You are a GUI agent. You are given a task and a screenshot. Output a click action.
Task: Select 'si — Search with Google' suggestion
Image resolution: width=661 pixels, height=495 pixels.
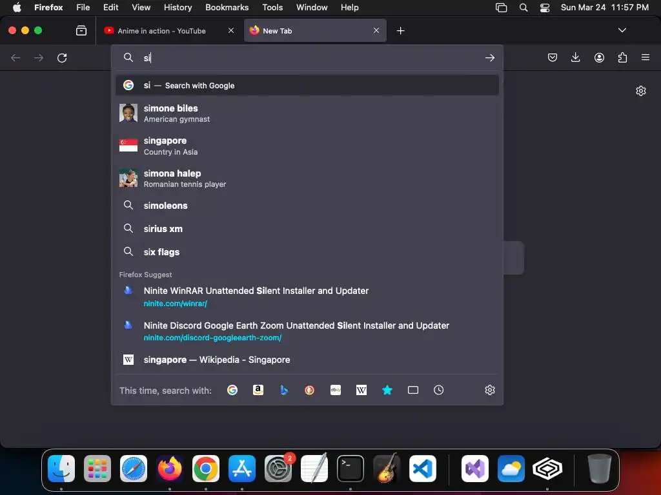(x=307, y=86)
